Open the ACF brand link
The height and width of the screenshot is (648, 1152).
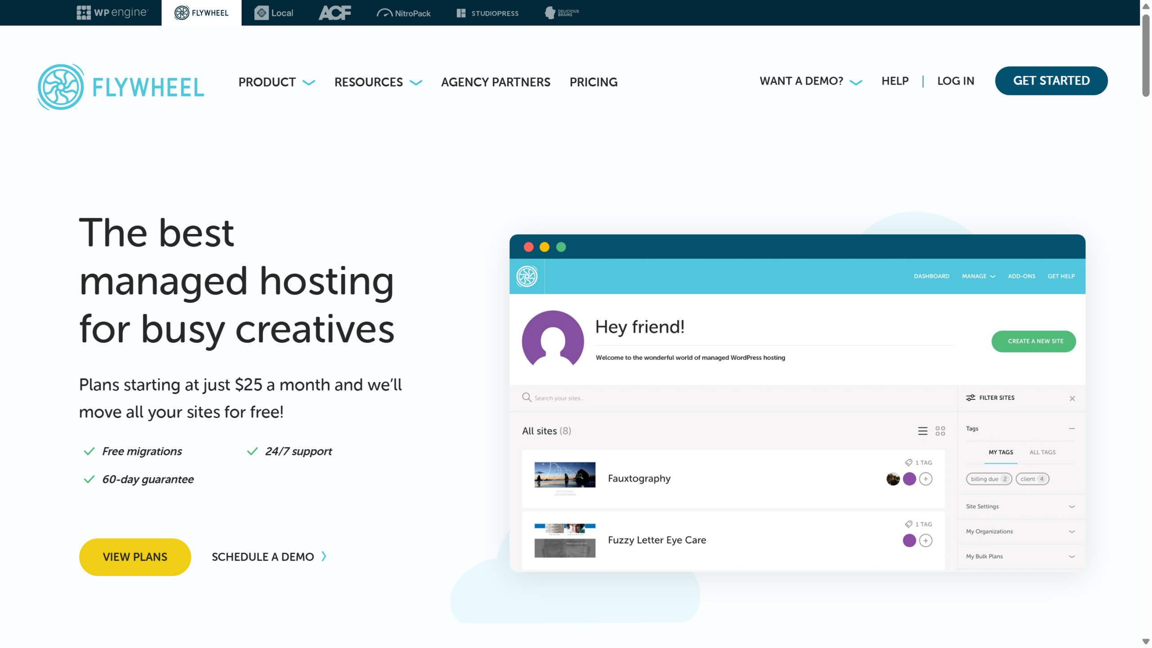pyautogui.click(x=335, y=13)
